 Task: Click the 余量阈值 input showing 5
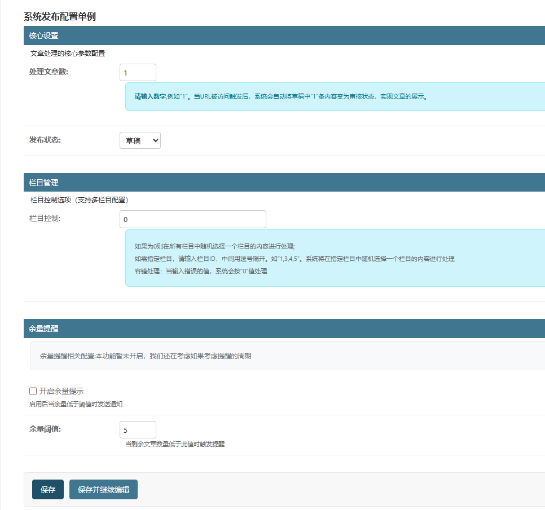point(138,429)
